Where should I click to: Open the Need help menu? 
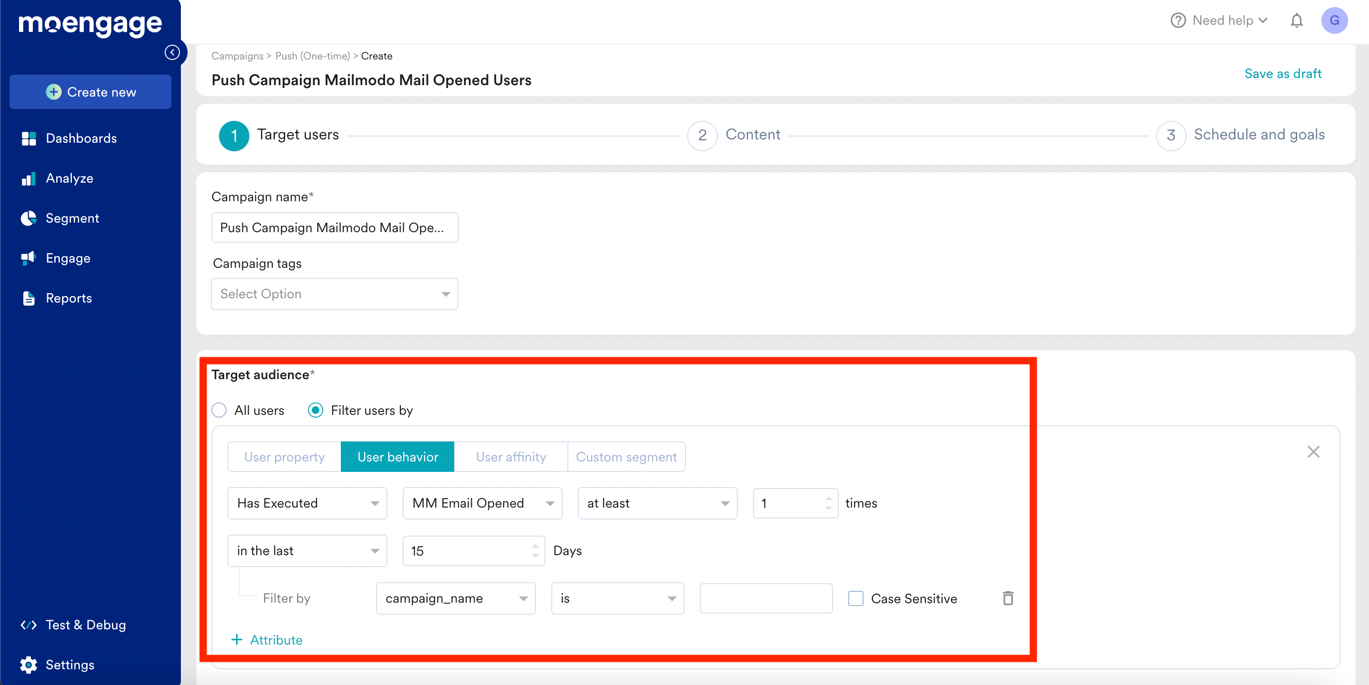1219,20
